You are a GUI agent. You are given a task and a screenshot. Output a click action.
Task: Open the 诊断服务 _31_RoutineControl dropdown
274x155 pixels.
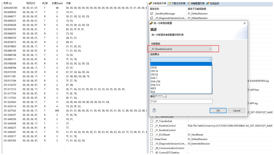(x=210, y=49)
